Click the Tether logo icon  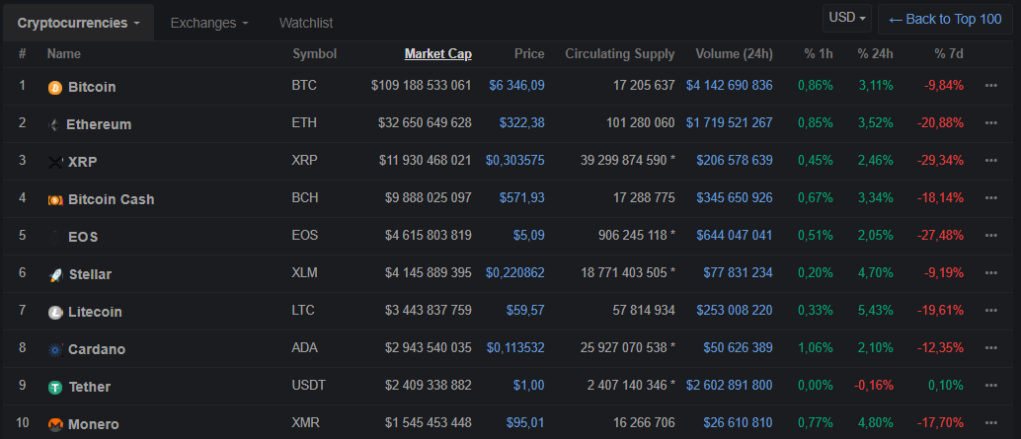(x=55, y=388)
